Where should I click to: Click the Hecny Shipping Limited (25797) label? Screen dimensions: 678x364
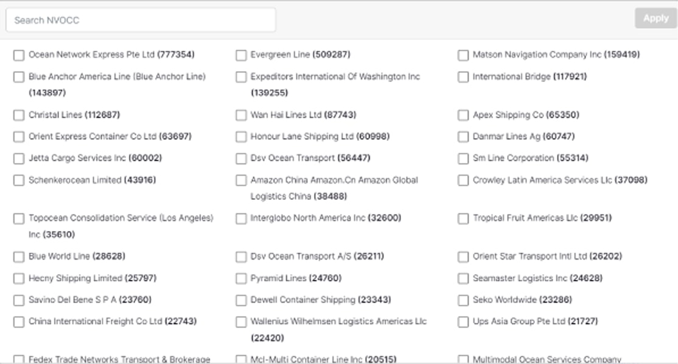coord(93,278)
